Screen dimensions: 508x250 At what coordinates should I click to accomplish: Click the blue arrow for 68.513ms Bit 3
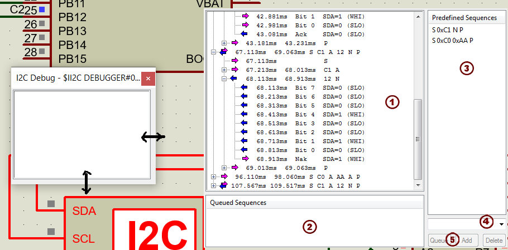point(245,123)
